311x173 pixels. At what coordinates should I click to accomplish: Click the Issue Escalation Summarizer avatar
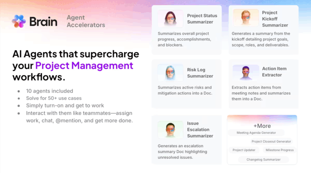click(170, 129)
